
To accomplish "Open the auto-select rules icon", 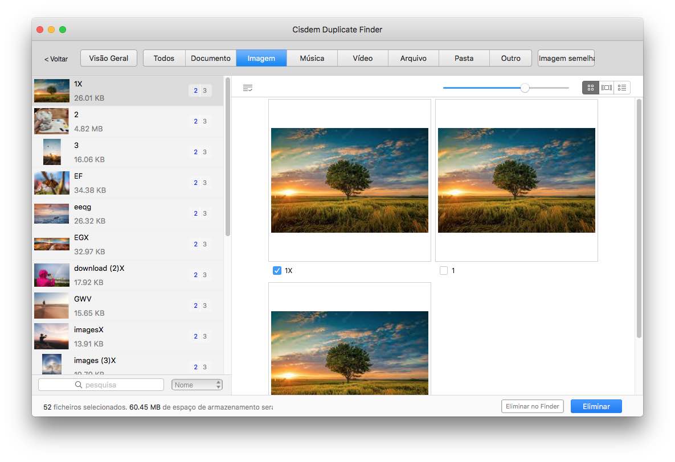I will point(247,88).
